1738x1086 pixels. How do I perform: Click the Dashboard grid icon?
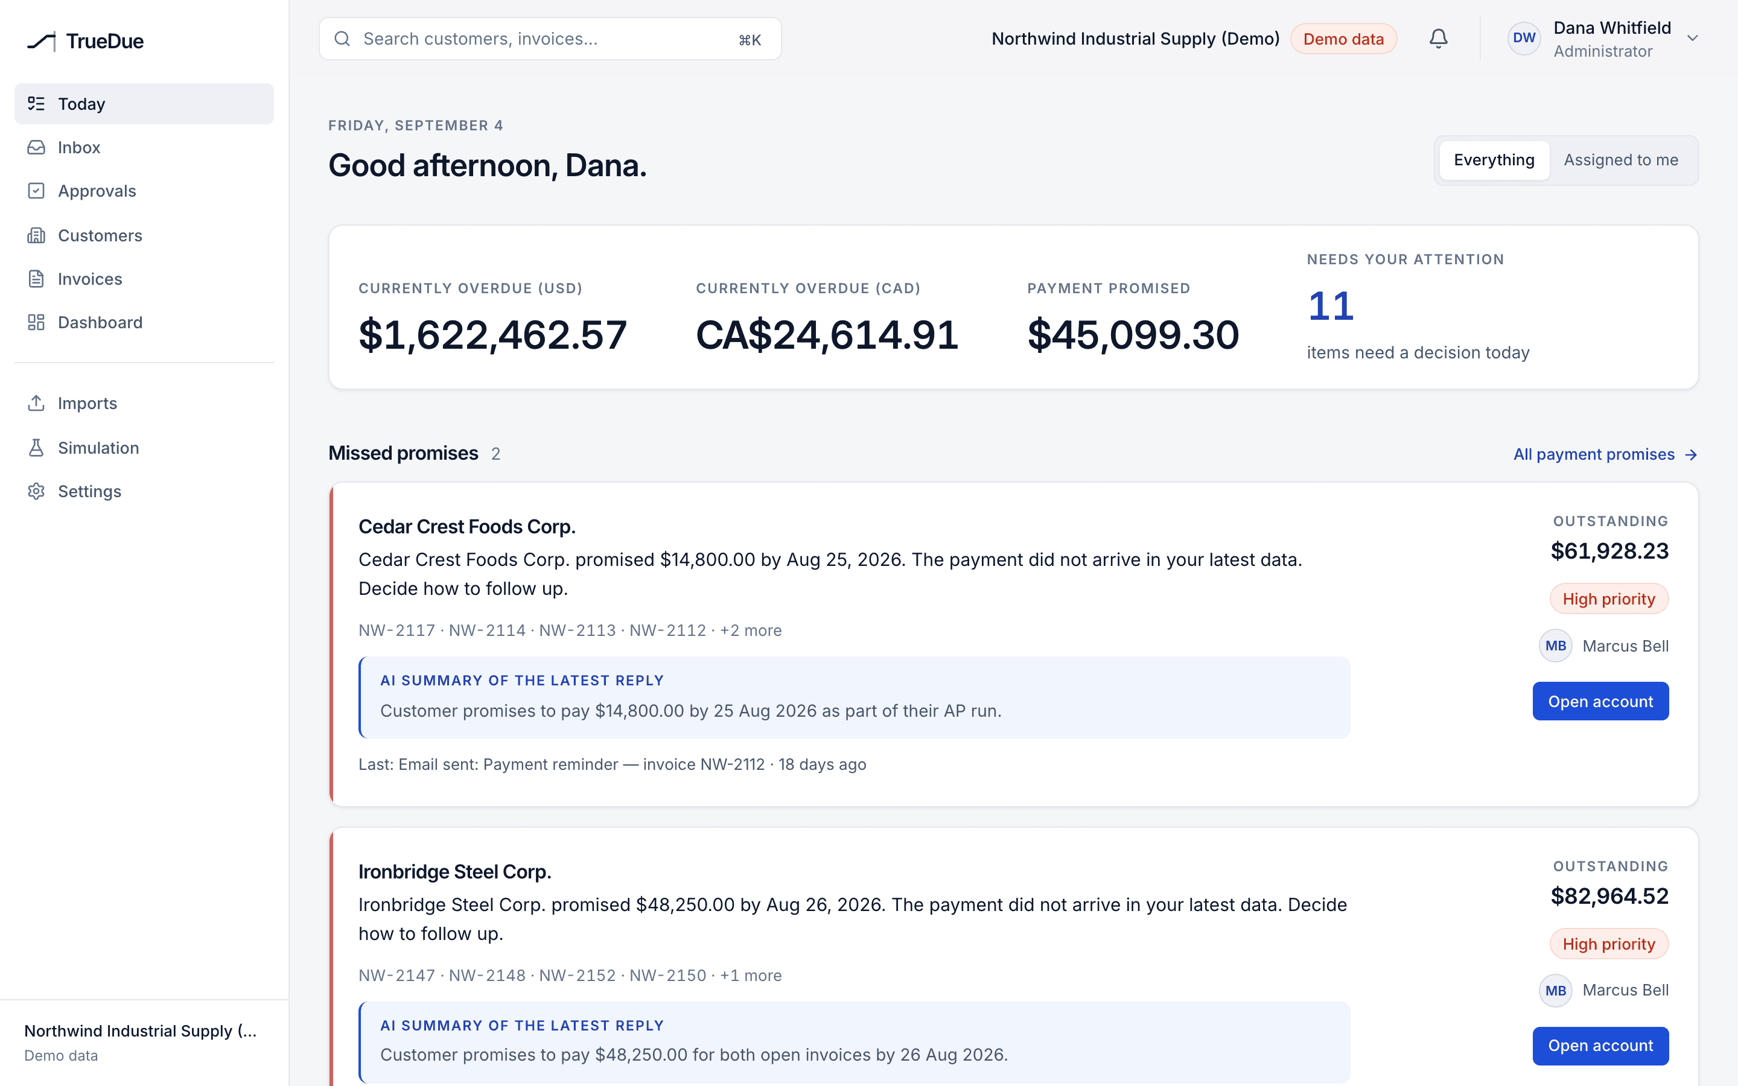pyautogui.click(x=36, y=323)
